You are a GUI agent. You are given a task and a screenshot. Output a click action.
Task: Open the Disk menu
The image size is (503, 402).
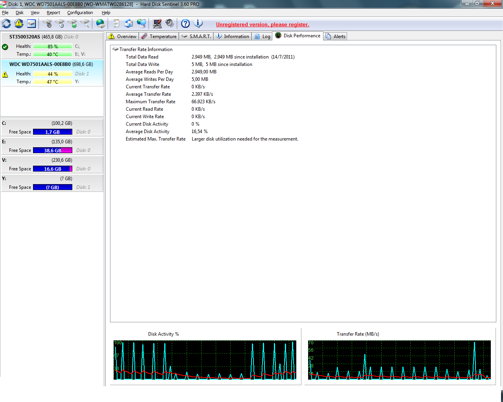point(20,13)
